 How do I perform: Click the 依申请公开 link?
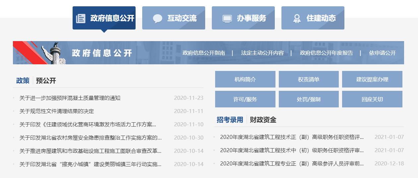(382, 53)
